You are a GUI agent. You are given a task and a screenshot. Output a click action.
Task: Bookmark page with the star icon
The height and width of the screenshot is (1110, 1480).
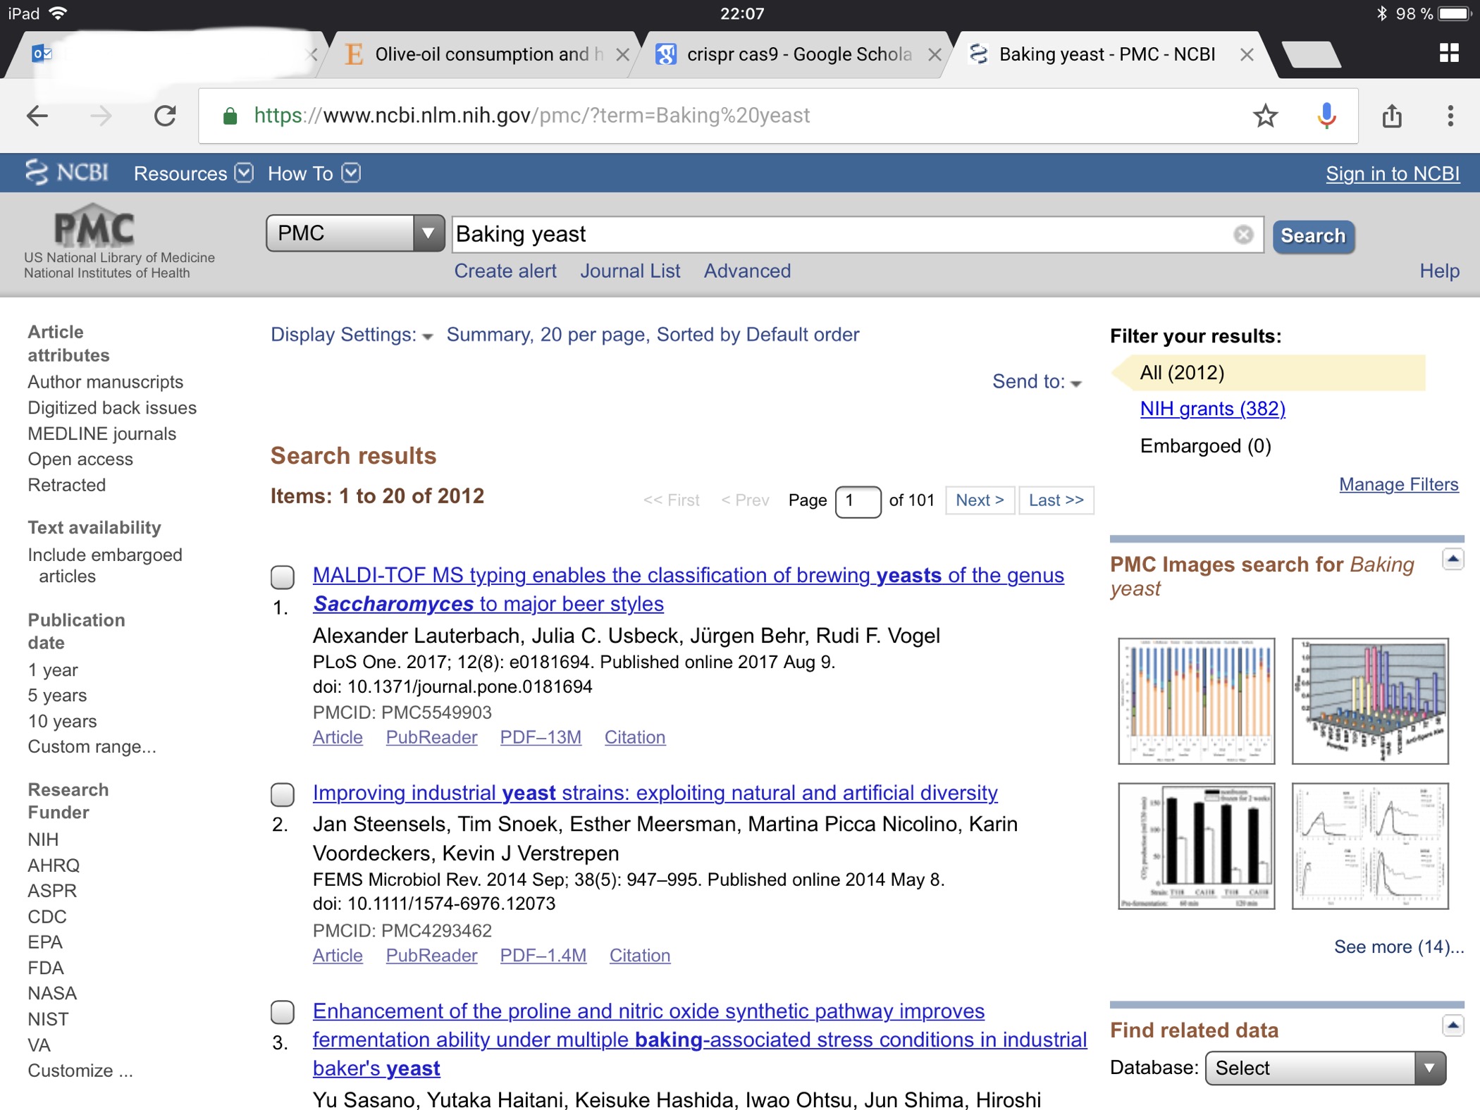[x=1265, y=116]
